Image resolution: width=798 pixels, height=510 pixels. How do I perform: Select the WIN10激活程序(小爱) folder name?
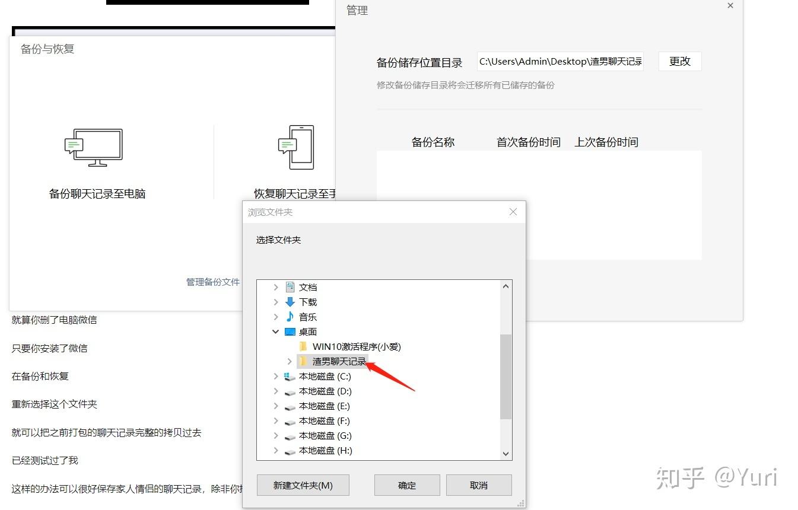357,346
